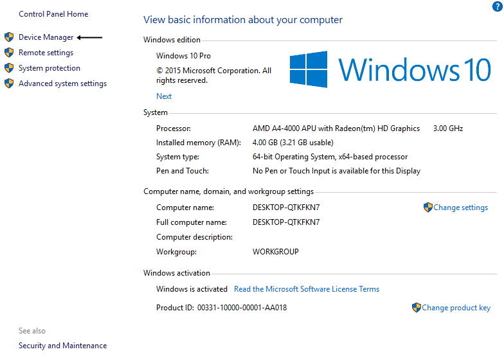This screenshot has width=504, height=363.
Task: Click the Processor: label
Action: point(174,128)
